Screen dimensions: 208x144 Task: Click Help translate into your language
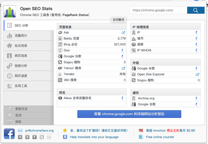coord(94,137)
